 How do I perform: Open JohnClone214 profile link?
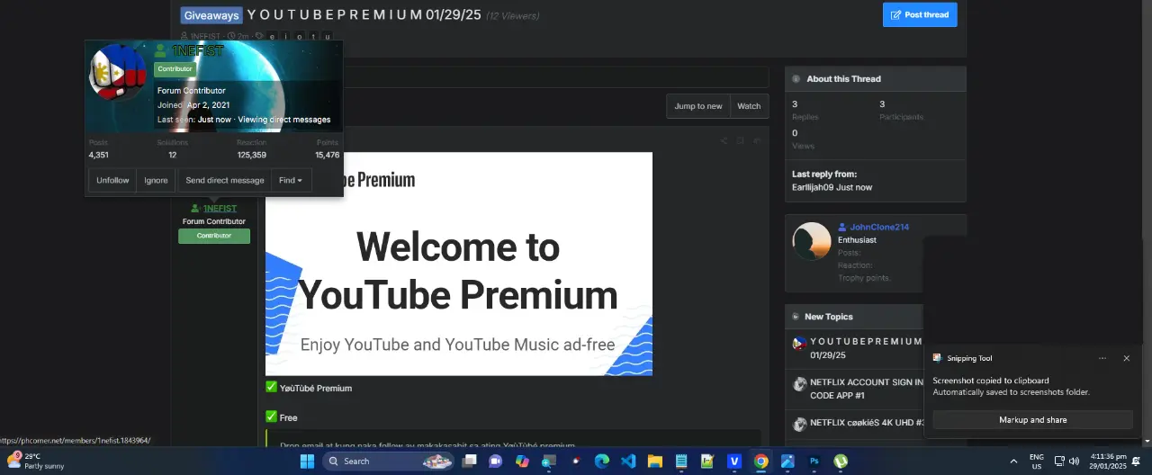coord(879,227)
